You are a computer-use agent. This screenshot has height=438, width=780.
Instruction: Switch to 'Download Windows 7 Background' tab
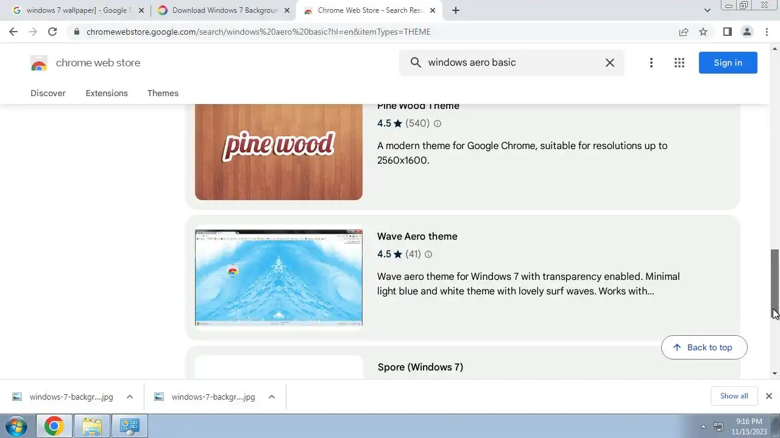[x=223, y=10]
